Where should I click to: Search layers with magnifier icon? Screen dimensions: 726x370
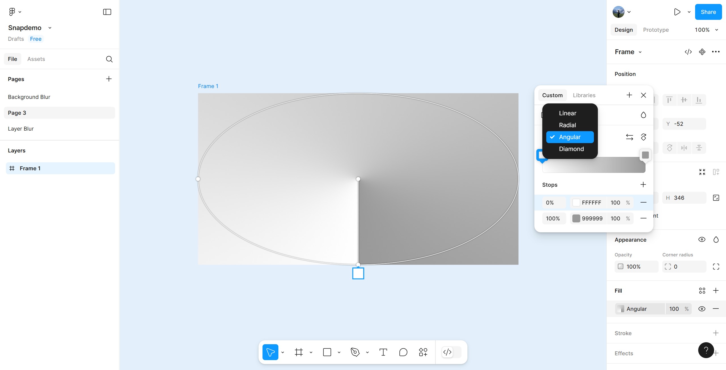[x=109, y=59]
